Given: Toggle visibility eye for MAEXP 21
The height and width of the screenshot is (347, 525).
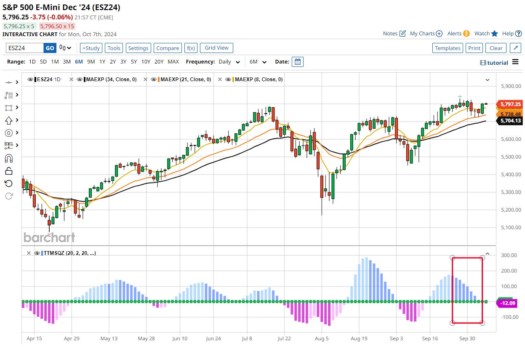Looking at the screenshot, I should (154, 79).
